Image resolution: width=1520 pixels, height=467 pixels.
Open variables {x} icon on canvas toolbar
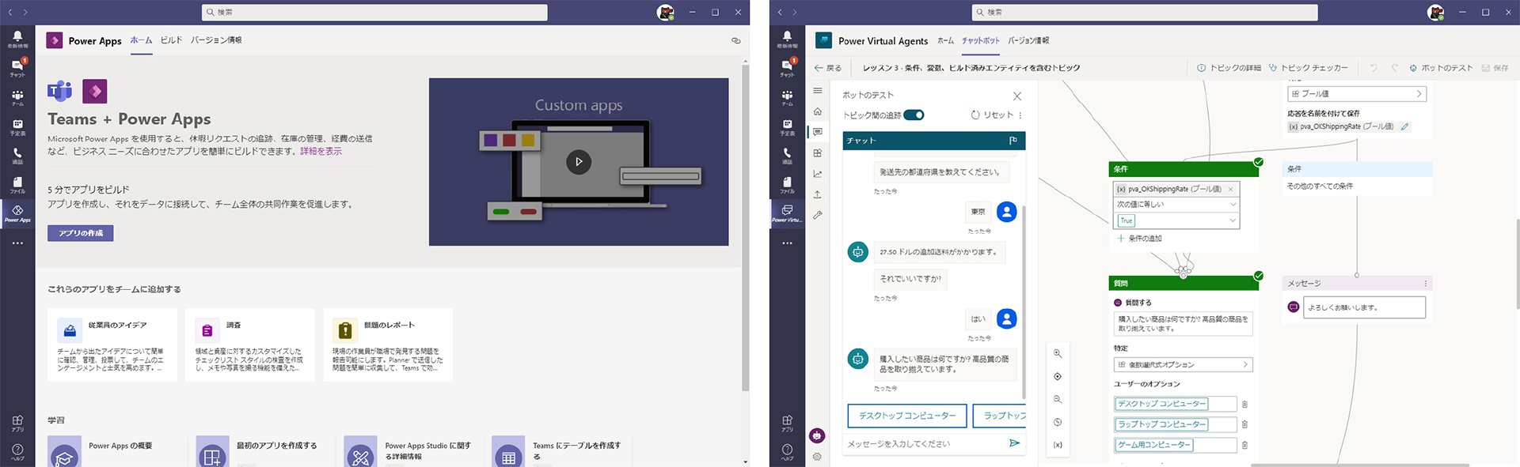click(1058, 445)
